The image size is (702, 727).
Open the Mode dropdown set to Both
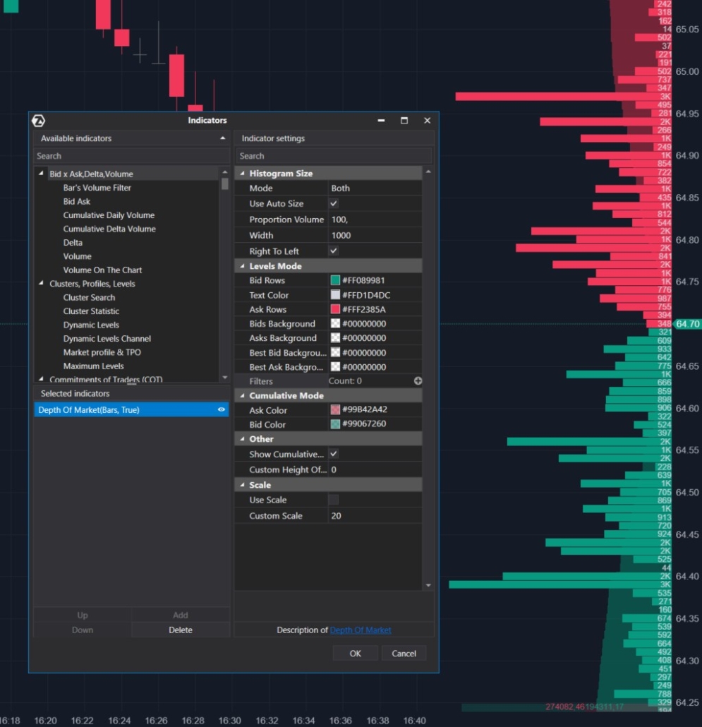(374, 188)
